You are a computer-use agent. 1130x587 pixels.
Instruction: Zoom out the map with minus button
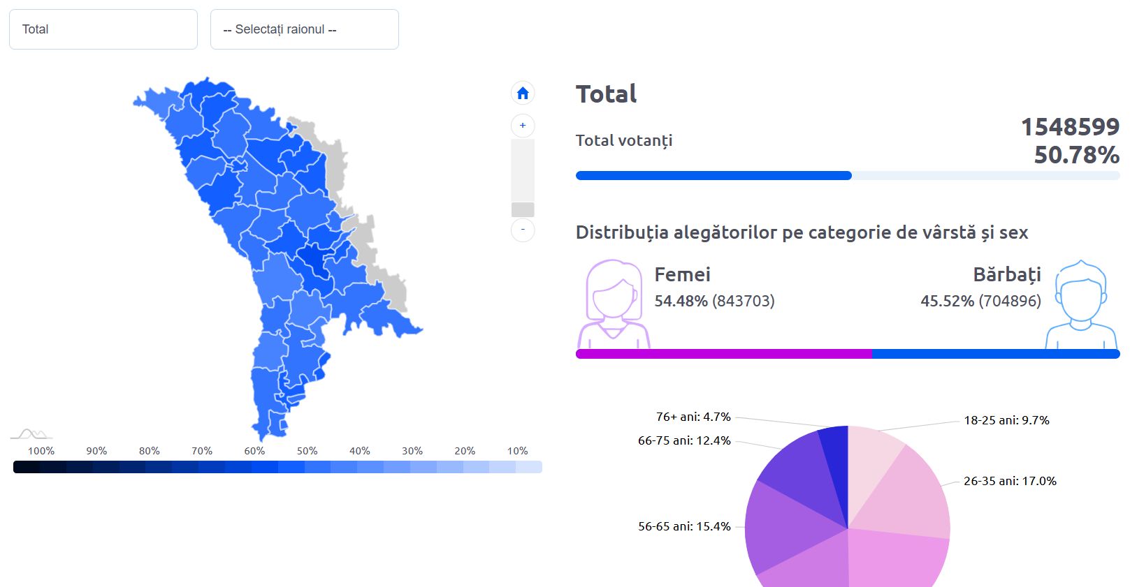tap(523, 230)
